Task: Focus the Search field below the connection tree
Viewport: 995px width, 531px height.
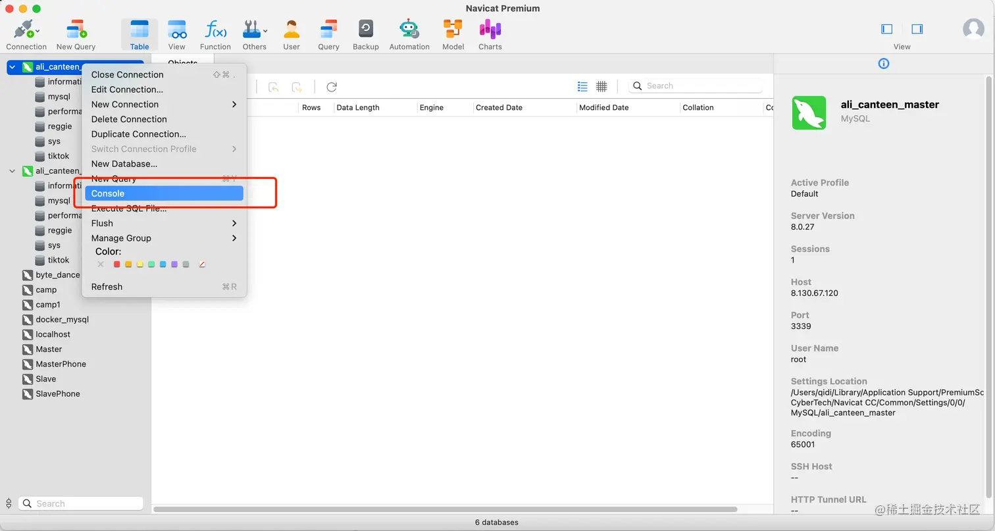Action: pyautogui.click(x=80, y=503)
